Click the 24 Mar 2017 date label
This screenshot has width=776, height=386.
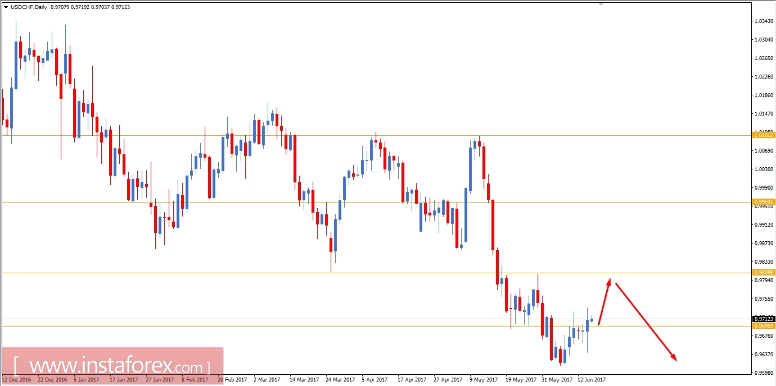[340, 380]
